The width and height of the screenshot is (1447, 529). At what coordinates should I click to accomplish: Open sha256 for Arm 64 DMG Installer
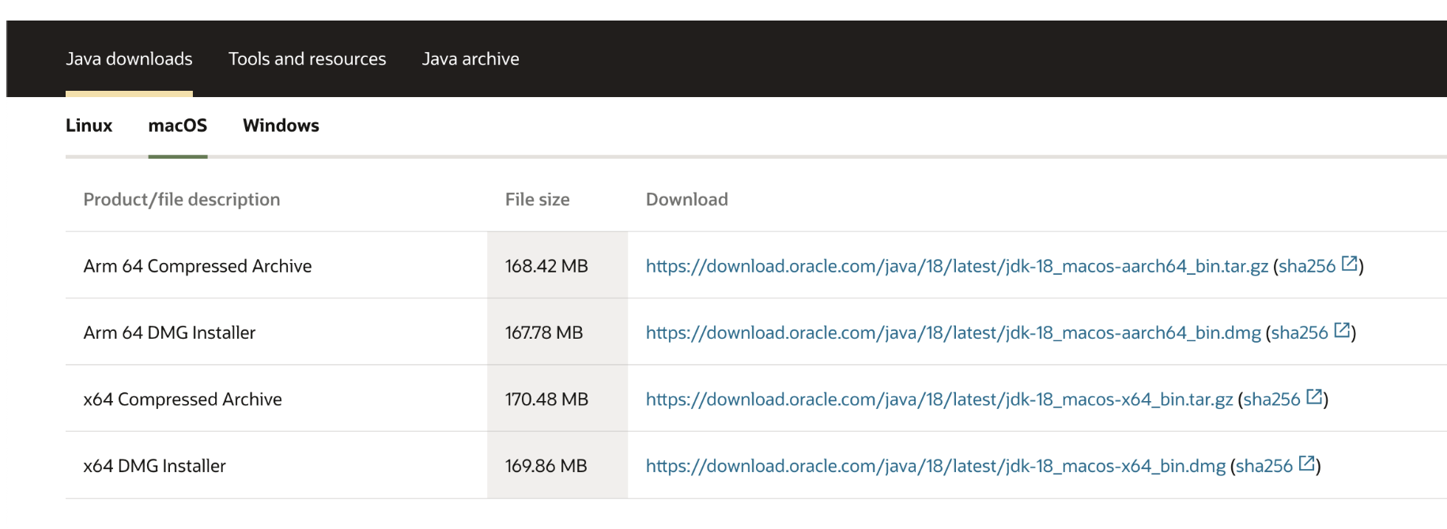[1300, 332]
